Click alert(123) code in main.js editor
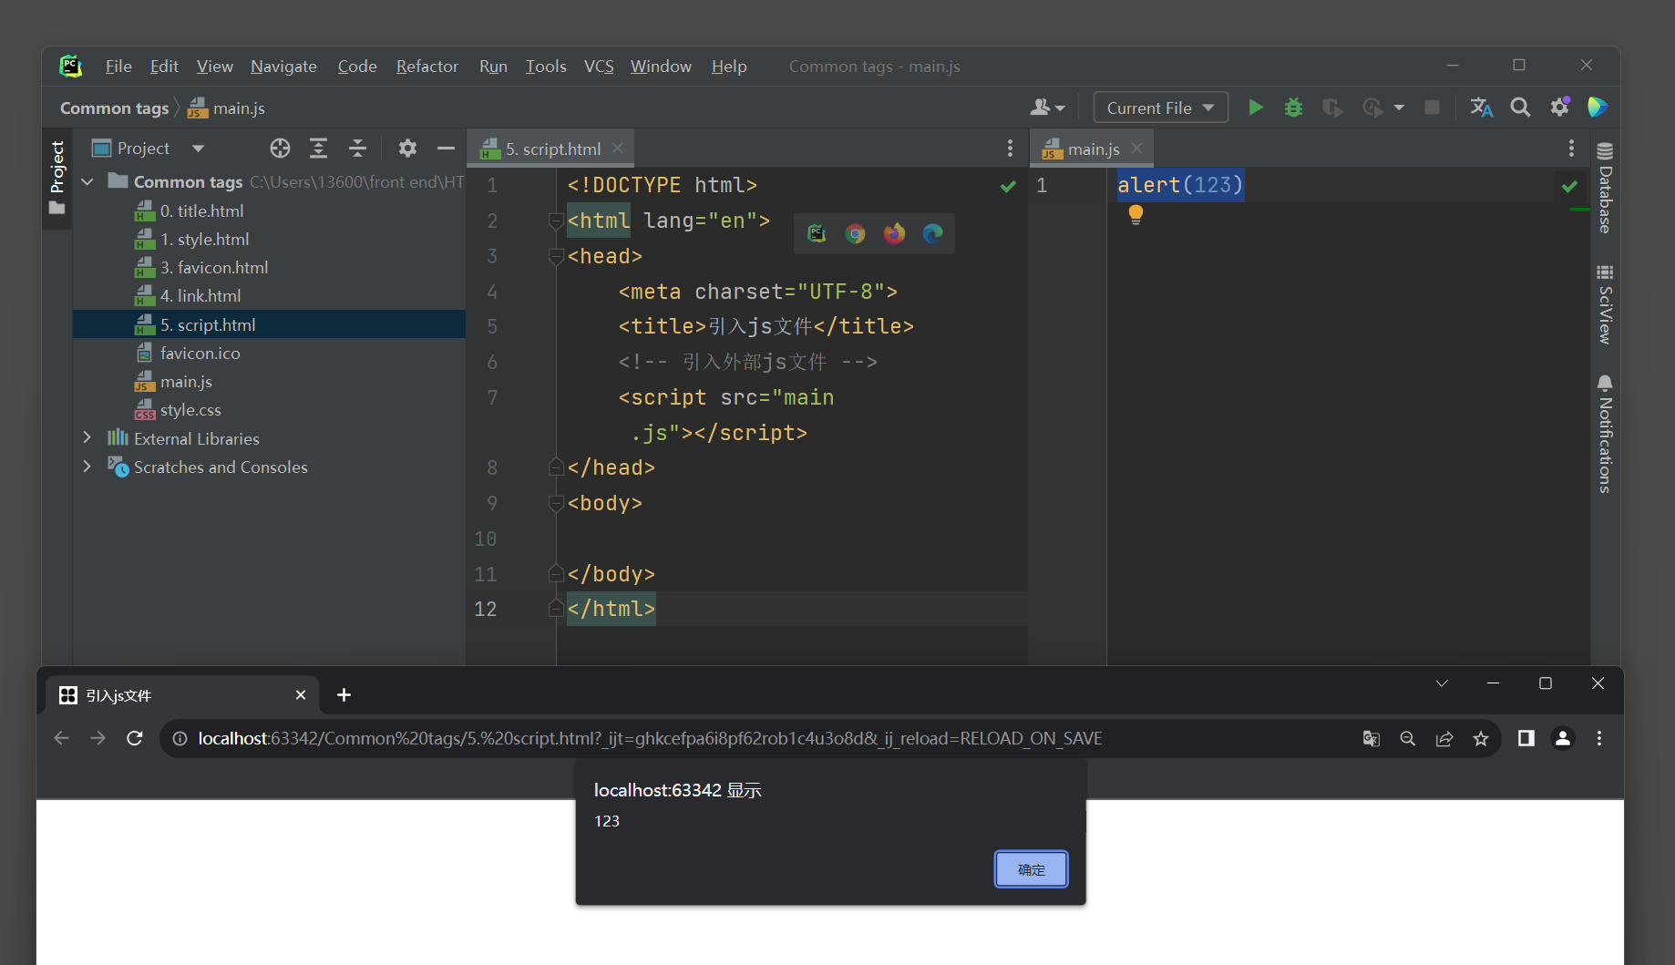Image resolution: width=1675 pixels, height=965 pixels. pos(1180,185)
